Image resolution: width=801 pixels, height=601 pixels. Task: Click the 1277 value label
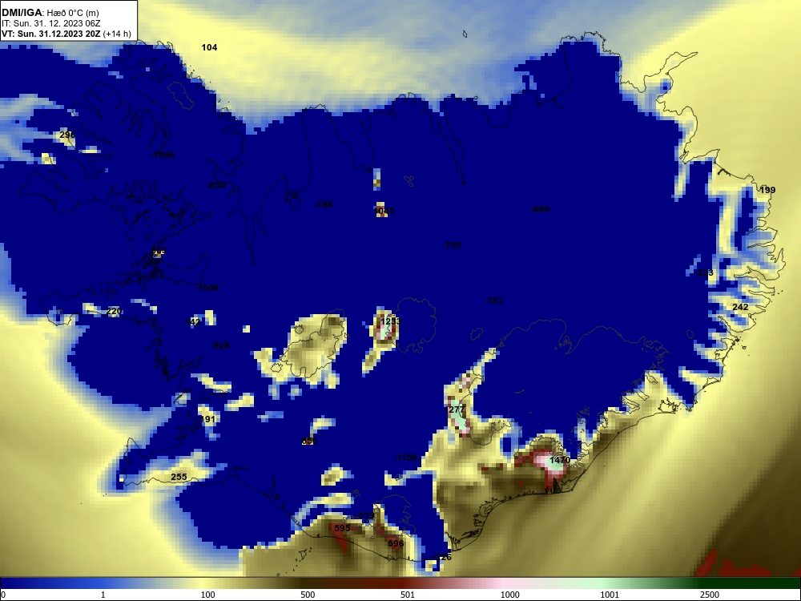[456, 409]
